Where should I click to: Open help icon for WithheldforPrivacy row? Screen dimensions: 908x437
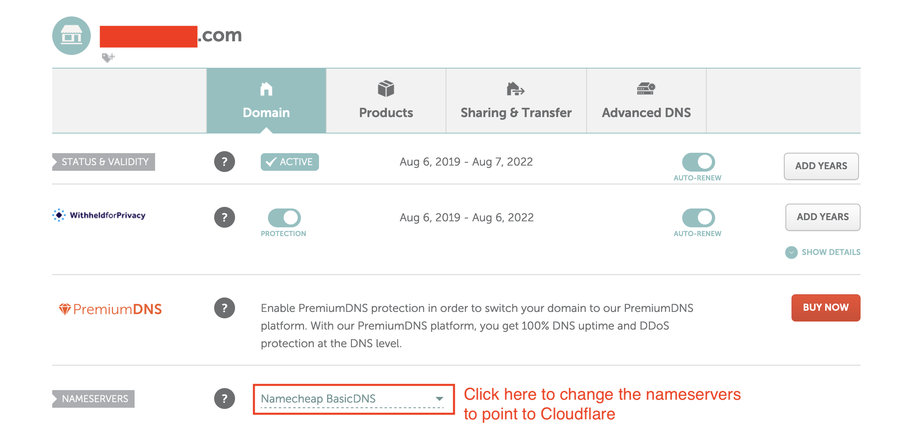224,217
